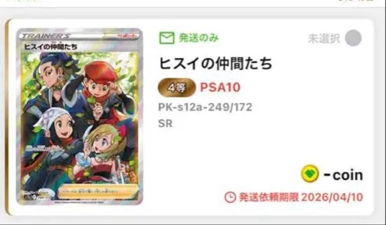This screenshot has width=386, height=225.
Task: Tap the -coin value text
Action: tap(343, 175)
